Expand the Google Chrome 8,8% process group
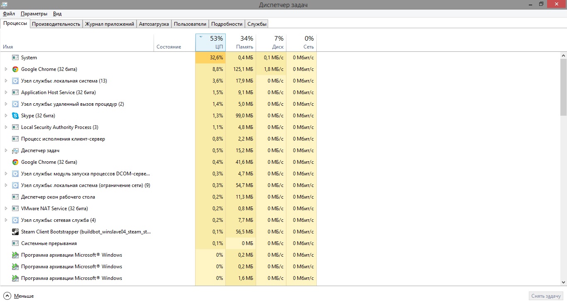The width and height of the screenshot is (567, 306). pos(6,69)
